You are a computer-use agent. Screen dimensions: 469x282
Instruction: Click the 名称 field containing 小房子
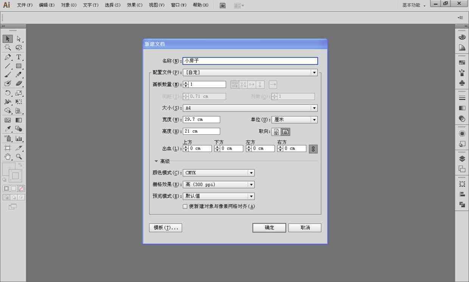click(x=250, y=61)
